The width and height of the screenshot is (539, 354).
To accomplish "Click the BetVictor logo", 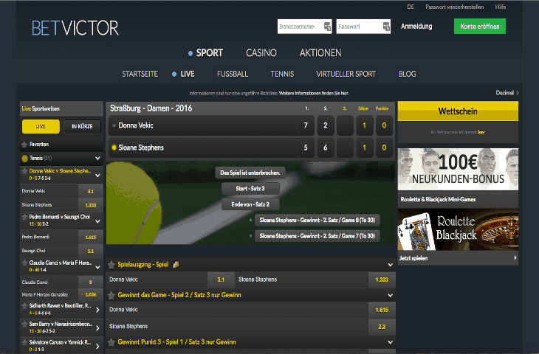I will [x=75, y=28].
